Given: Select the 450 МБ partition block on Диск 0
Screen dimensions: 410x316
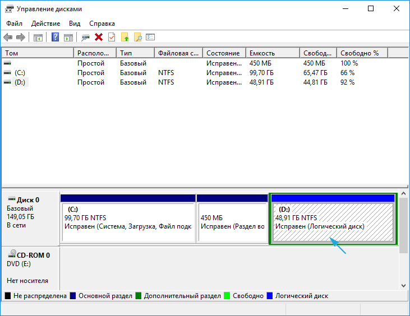Looking at the screenshot, I should coord(232,221).
